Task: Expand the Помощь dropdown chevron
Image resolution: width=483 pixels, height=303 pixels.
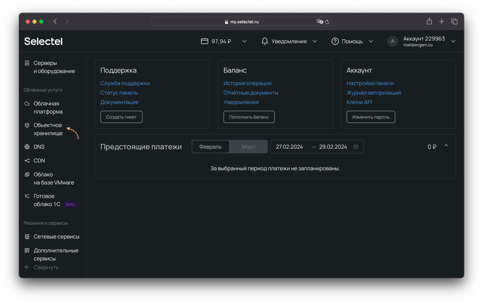Action: point(371,41)
